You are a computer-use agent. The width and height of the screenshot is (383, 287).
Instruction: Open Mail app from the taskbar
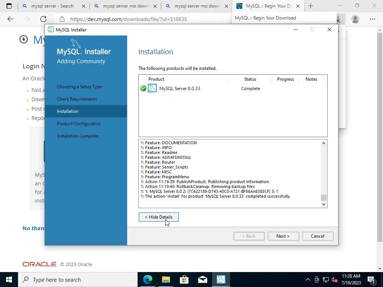coord(202,280)
